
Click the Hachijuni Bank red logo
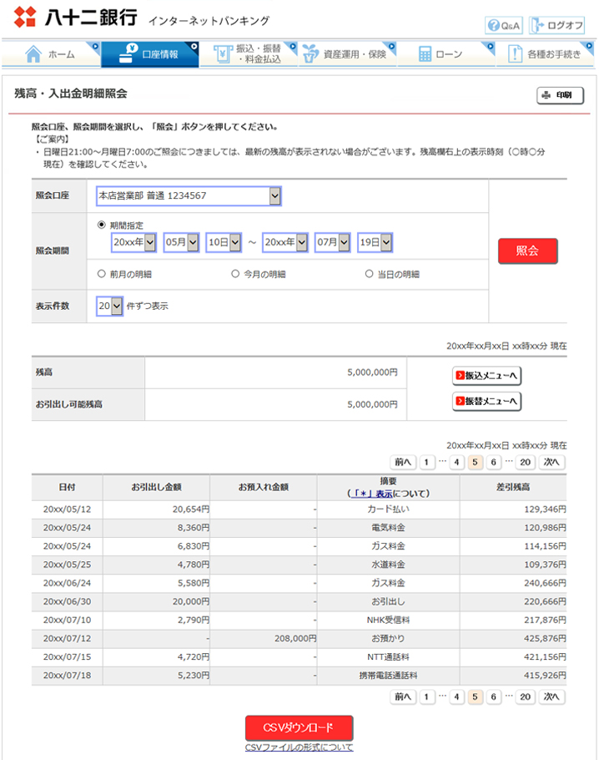(25, 17)
